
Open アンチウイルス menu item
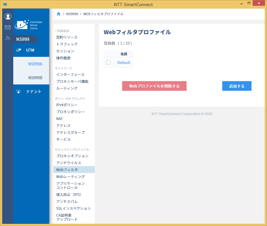(x=69, y=163)
